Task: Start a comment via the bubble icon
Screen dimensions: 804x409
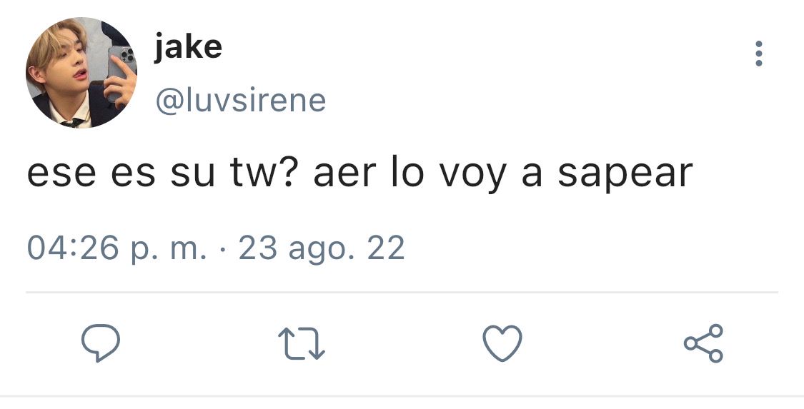Action: [101, 343]
